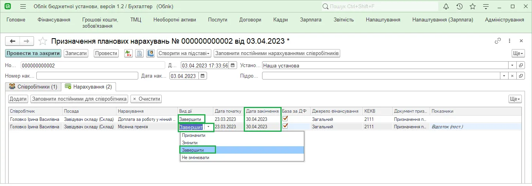The image size is (532, 186).
Task: Choose Завершити from the dropdown list
Action: [x=242, y=150]
